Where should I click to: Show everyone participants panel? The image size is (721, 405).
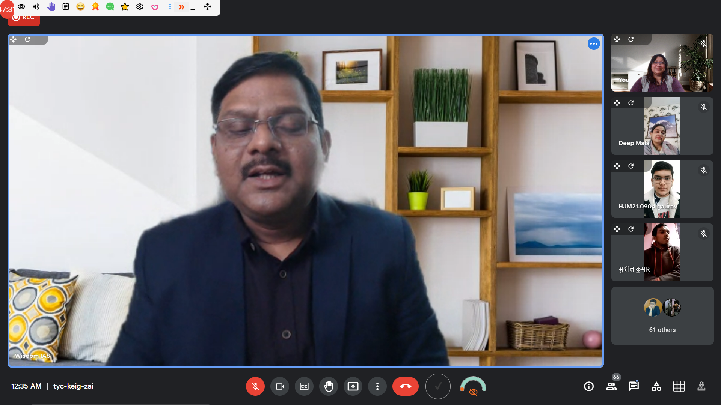click(611, 386)
